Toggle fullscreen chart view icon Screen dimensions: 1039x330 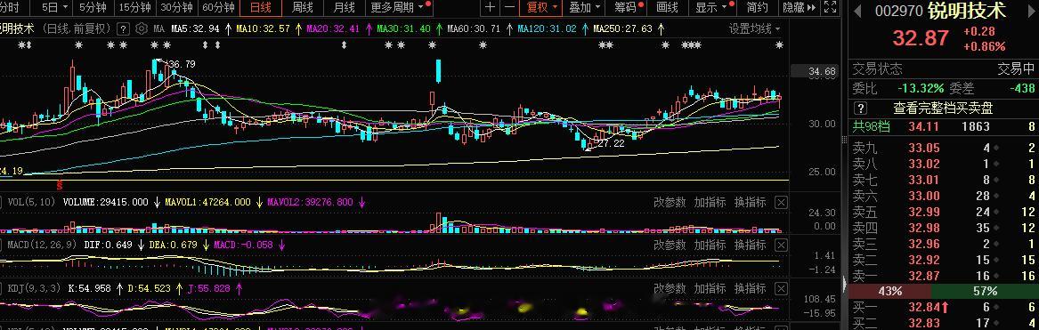point(829,7)
